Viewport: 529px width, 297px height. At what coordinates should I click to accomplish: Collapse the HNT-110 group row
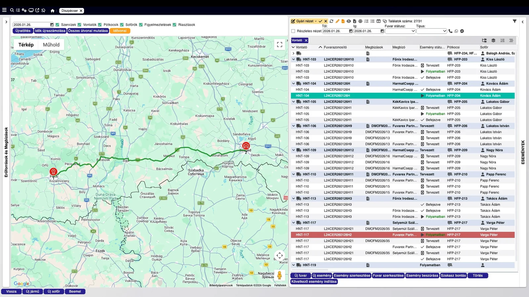coord(293,174)
